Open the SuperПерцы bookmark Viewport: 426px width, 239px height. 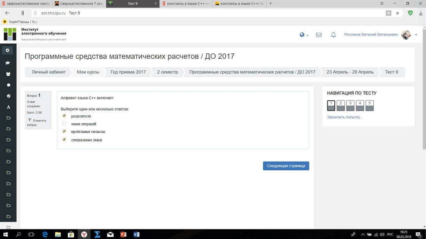point(20,22)
